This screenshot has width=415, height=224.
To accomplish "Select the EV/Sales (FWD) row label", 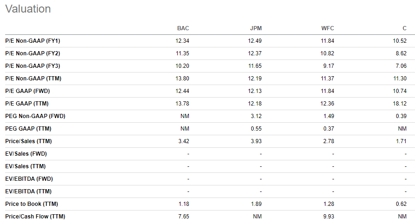I will [26, 153].
